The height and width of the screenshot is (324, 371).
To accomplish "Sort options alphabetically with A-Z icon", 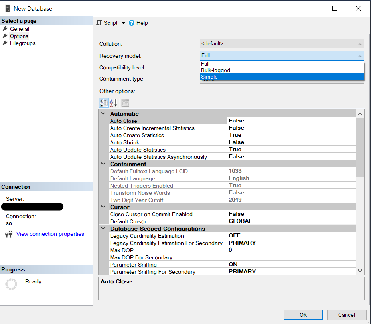I will [x=113, y=103].
